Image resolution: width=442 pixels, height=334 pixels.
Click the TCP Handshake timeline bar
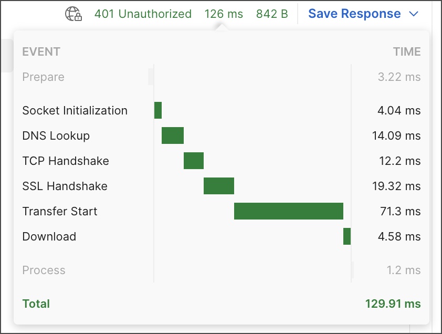(x=194, y=161)
